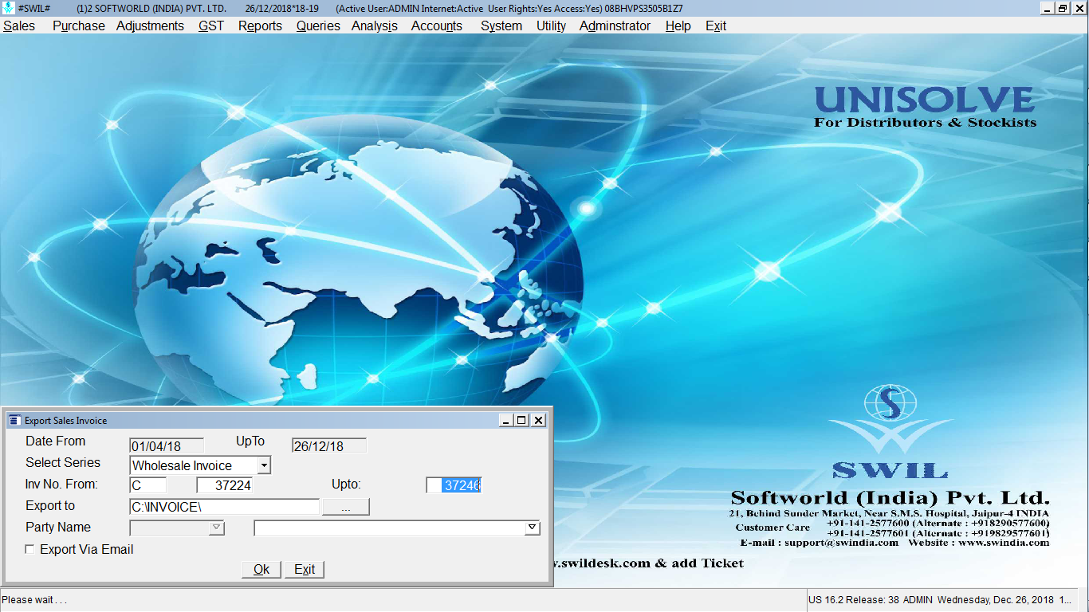Restore down the main SWIL window
This screenshot has width=1089, height=612.
(1062, 8)
